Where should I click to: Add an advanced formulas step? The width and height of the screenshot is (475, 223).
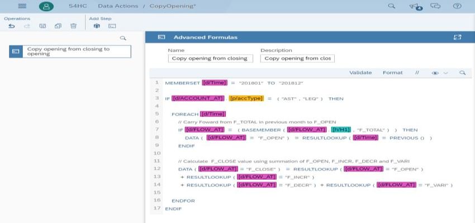[112, 26]
